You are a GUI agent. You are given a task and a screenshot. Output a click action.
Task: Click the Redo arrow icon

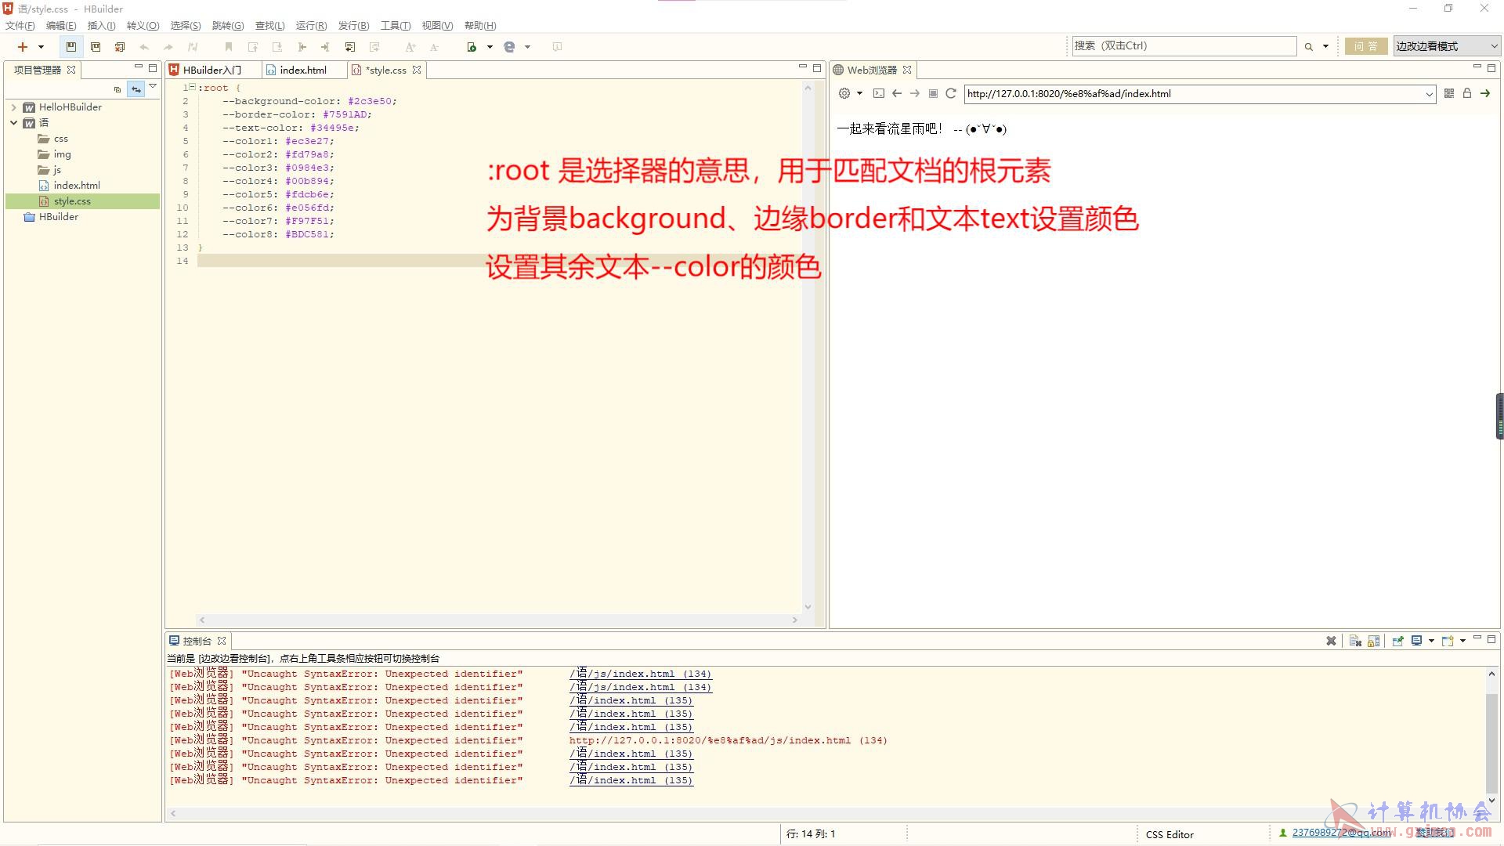coord(168,47)
